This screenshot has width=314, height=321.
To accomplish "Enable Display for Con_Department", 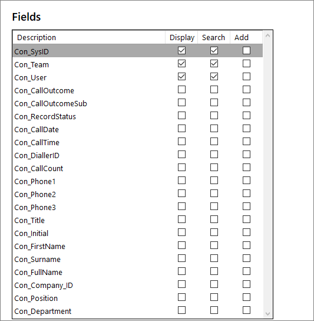I will [x=181, y=310].
